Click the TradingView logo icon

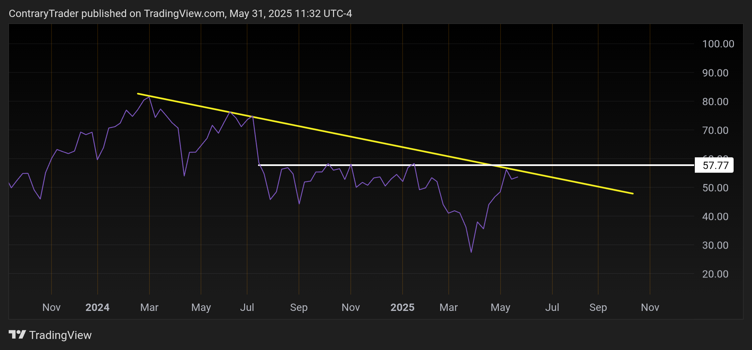point(17,334)
